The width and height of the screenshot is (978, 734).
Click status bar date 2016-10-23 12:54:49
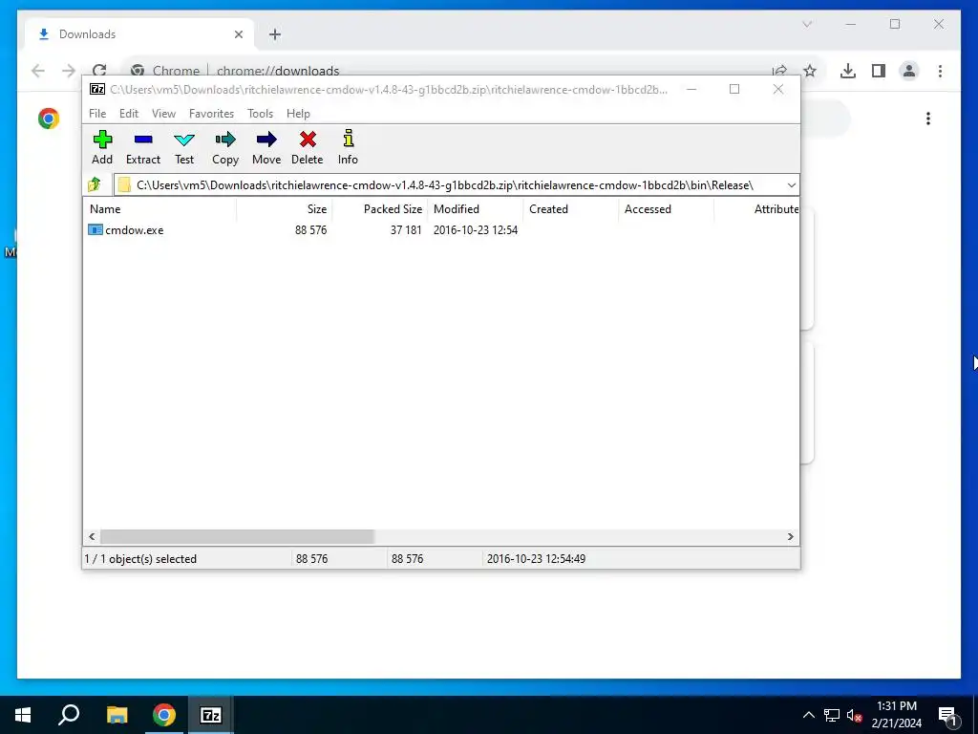537,558
